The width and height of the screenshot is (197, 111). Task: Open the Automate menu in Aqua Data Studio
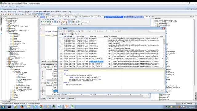coord(20,12)
